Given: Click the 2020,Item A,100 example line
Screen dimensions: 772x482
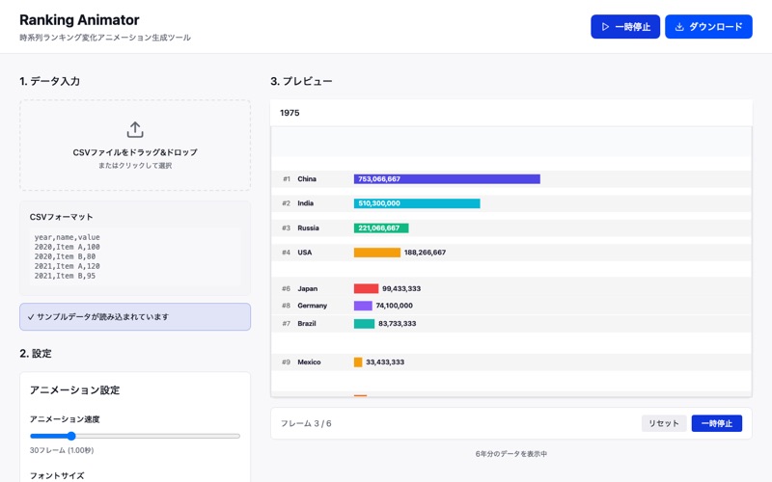Looking at the screenshot, I should [67, 247].
